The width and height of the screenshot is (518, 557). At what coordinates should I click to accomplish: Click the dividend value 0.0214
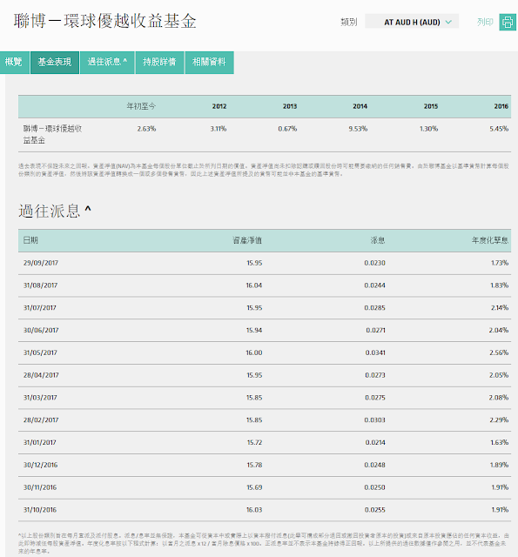[375, 442]
